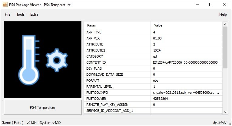Click the PS4 Package Viewer app icon
Screen dimensions: 232x126
[5, 5]
